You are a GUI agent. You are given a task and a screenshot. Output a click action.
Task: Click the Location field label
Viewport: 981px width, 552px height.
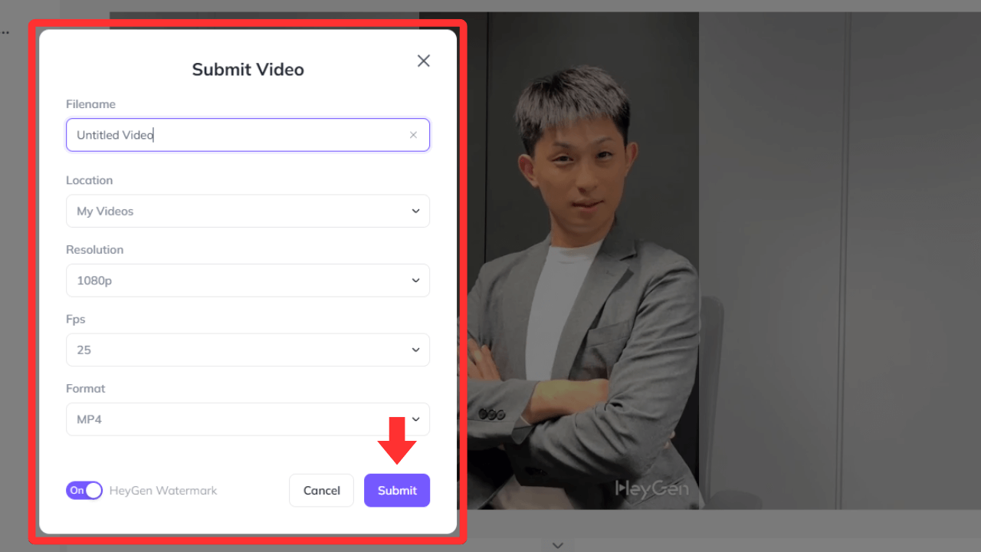tap(89, 180)
